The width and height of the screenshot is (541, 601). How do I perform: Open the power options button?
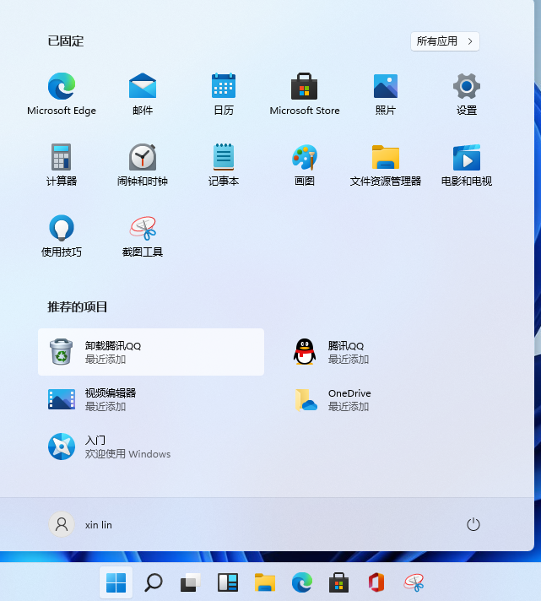(473, 524)
